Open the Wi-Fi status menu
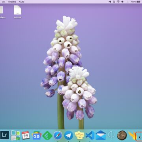142x142 pixels. click(x=118, y=2)
